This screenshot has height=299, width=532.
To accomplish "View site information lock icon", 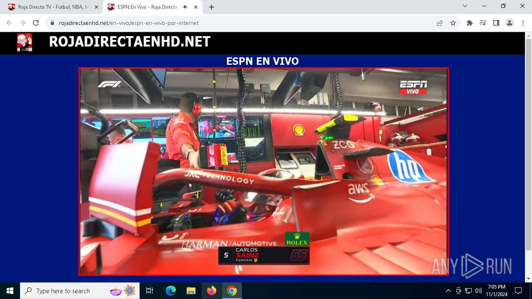I will coord(52,23).
